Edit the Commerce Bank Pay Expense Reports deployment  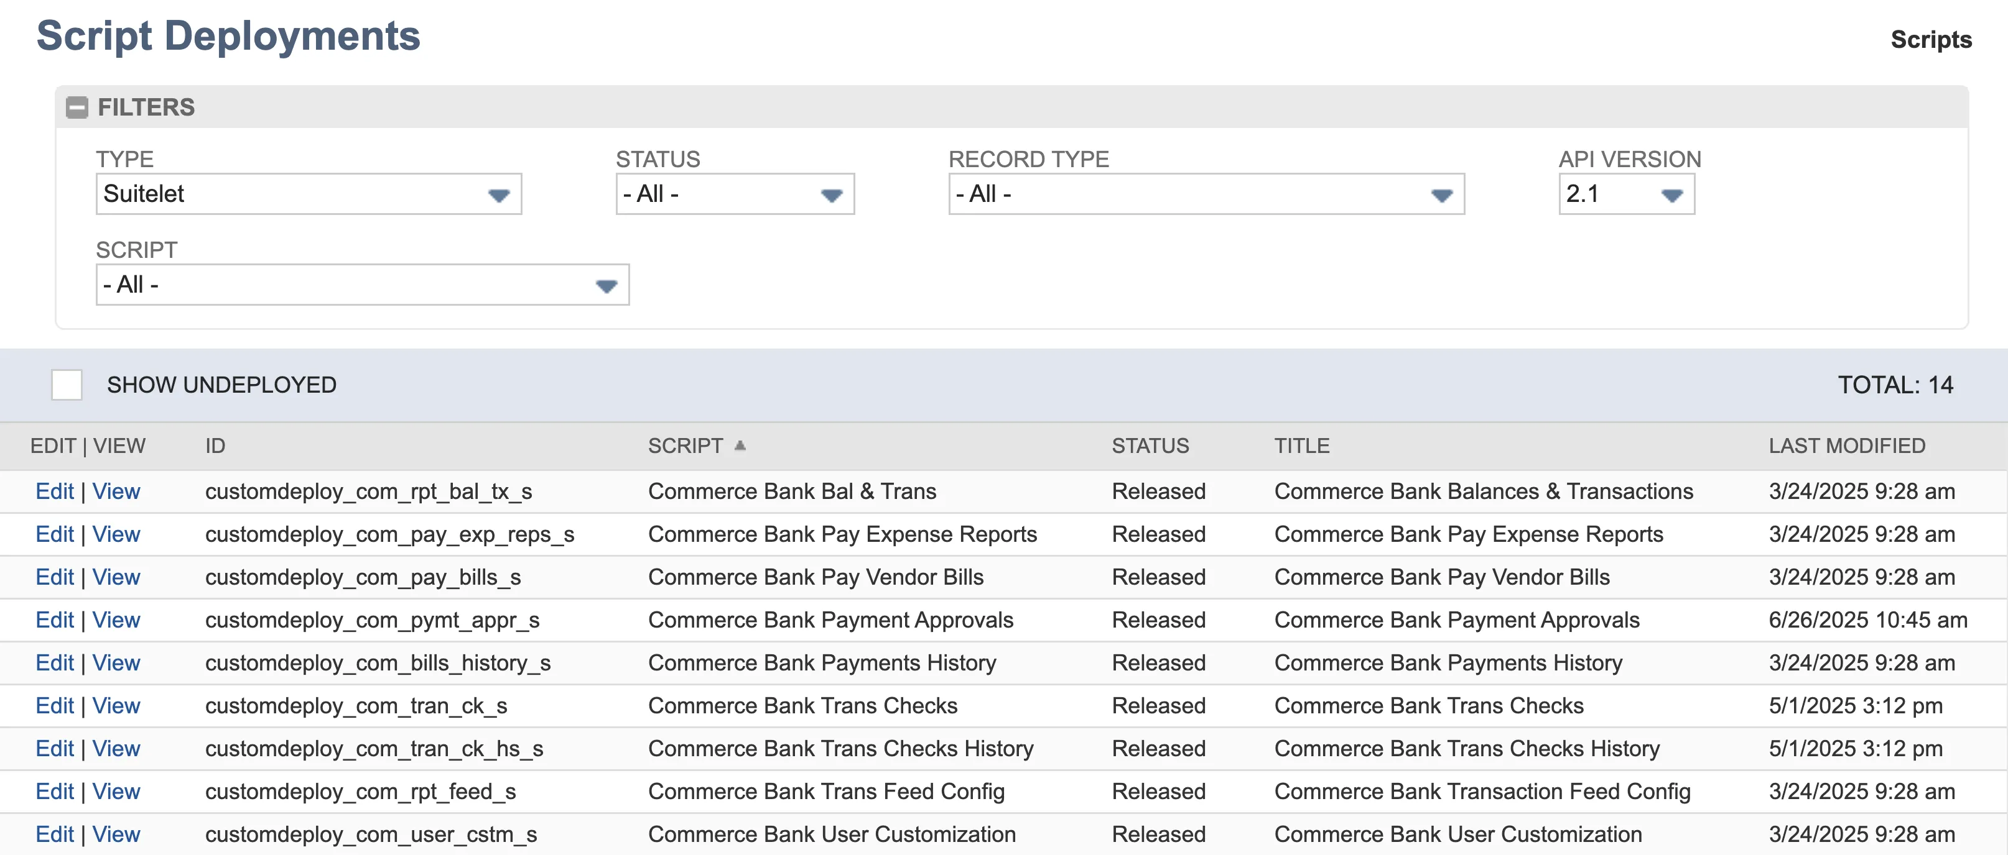click(x=55, y=534)
